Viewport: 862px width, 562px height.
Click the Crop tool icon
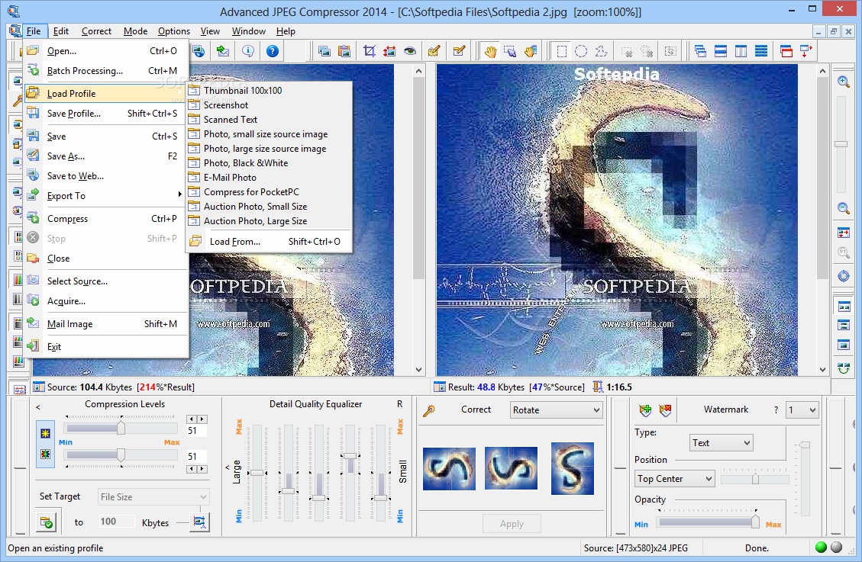370,52
